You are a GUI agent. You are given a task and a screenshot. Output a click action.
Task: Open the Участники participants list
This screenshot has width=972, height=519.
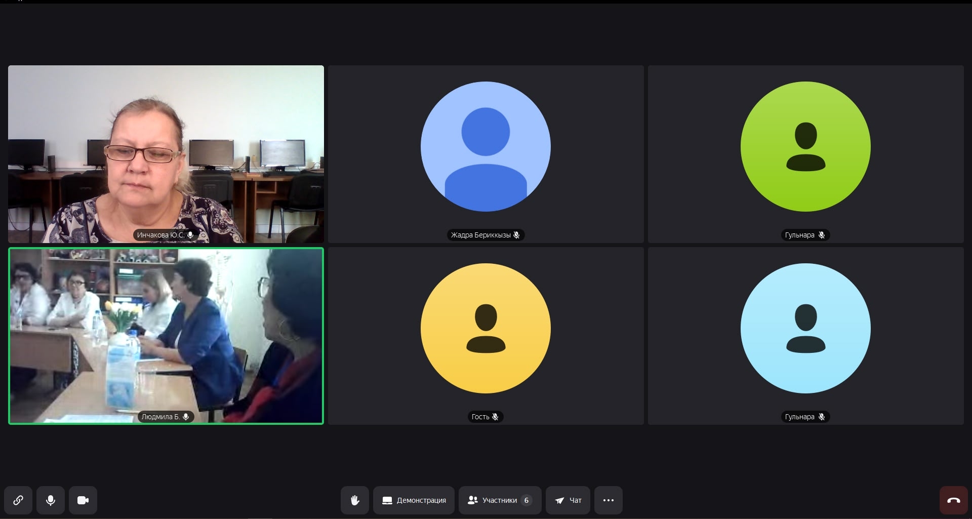[x=499, y=500]
